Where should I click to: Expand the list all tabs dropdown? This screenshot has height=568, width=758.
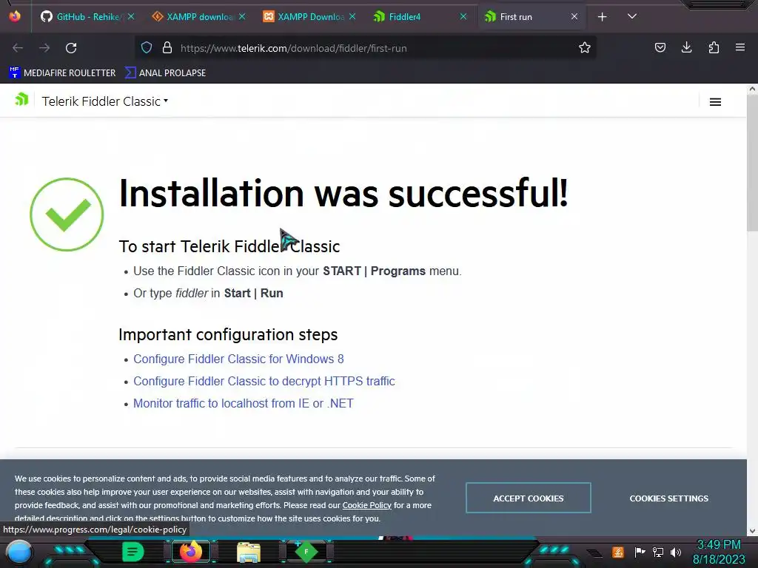tap(632, 16)
